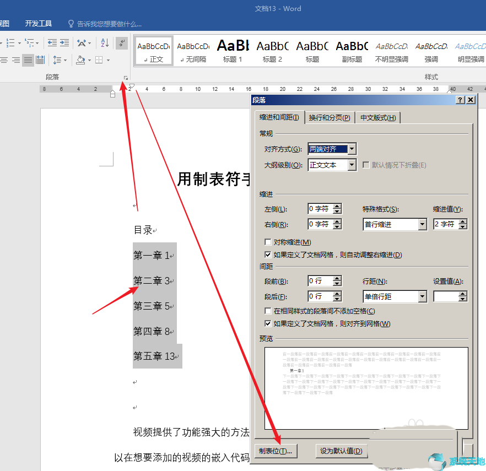This screenshot has width=486, height=471.
Task: Click the Distributed alignment icon
Action: coord(40,59)
